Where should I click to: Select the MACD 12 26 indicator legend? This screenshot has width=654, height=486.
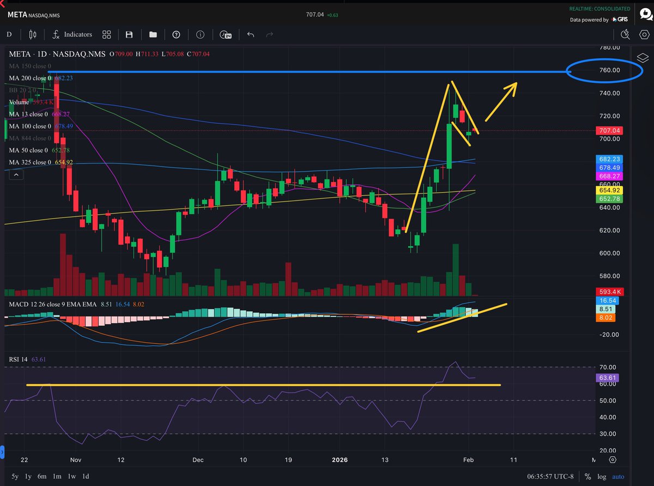pos(76,303)
